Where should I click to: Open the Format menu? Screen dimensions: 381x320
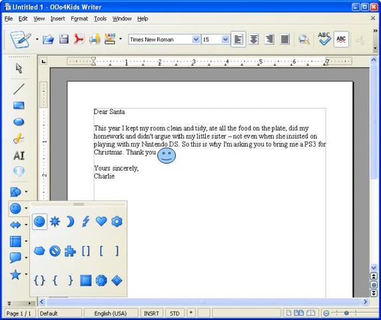point(79,19)
